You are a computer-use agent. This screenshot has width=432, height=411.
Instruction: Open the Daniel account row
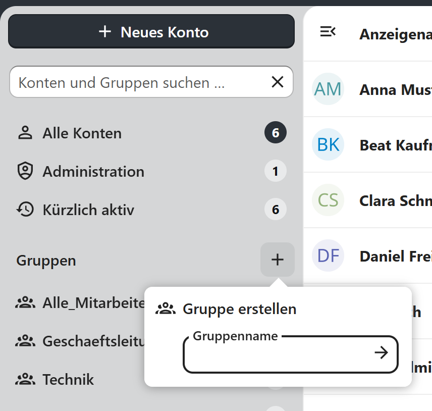coord(368,256)
